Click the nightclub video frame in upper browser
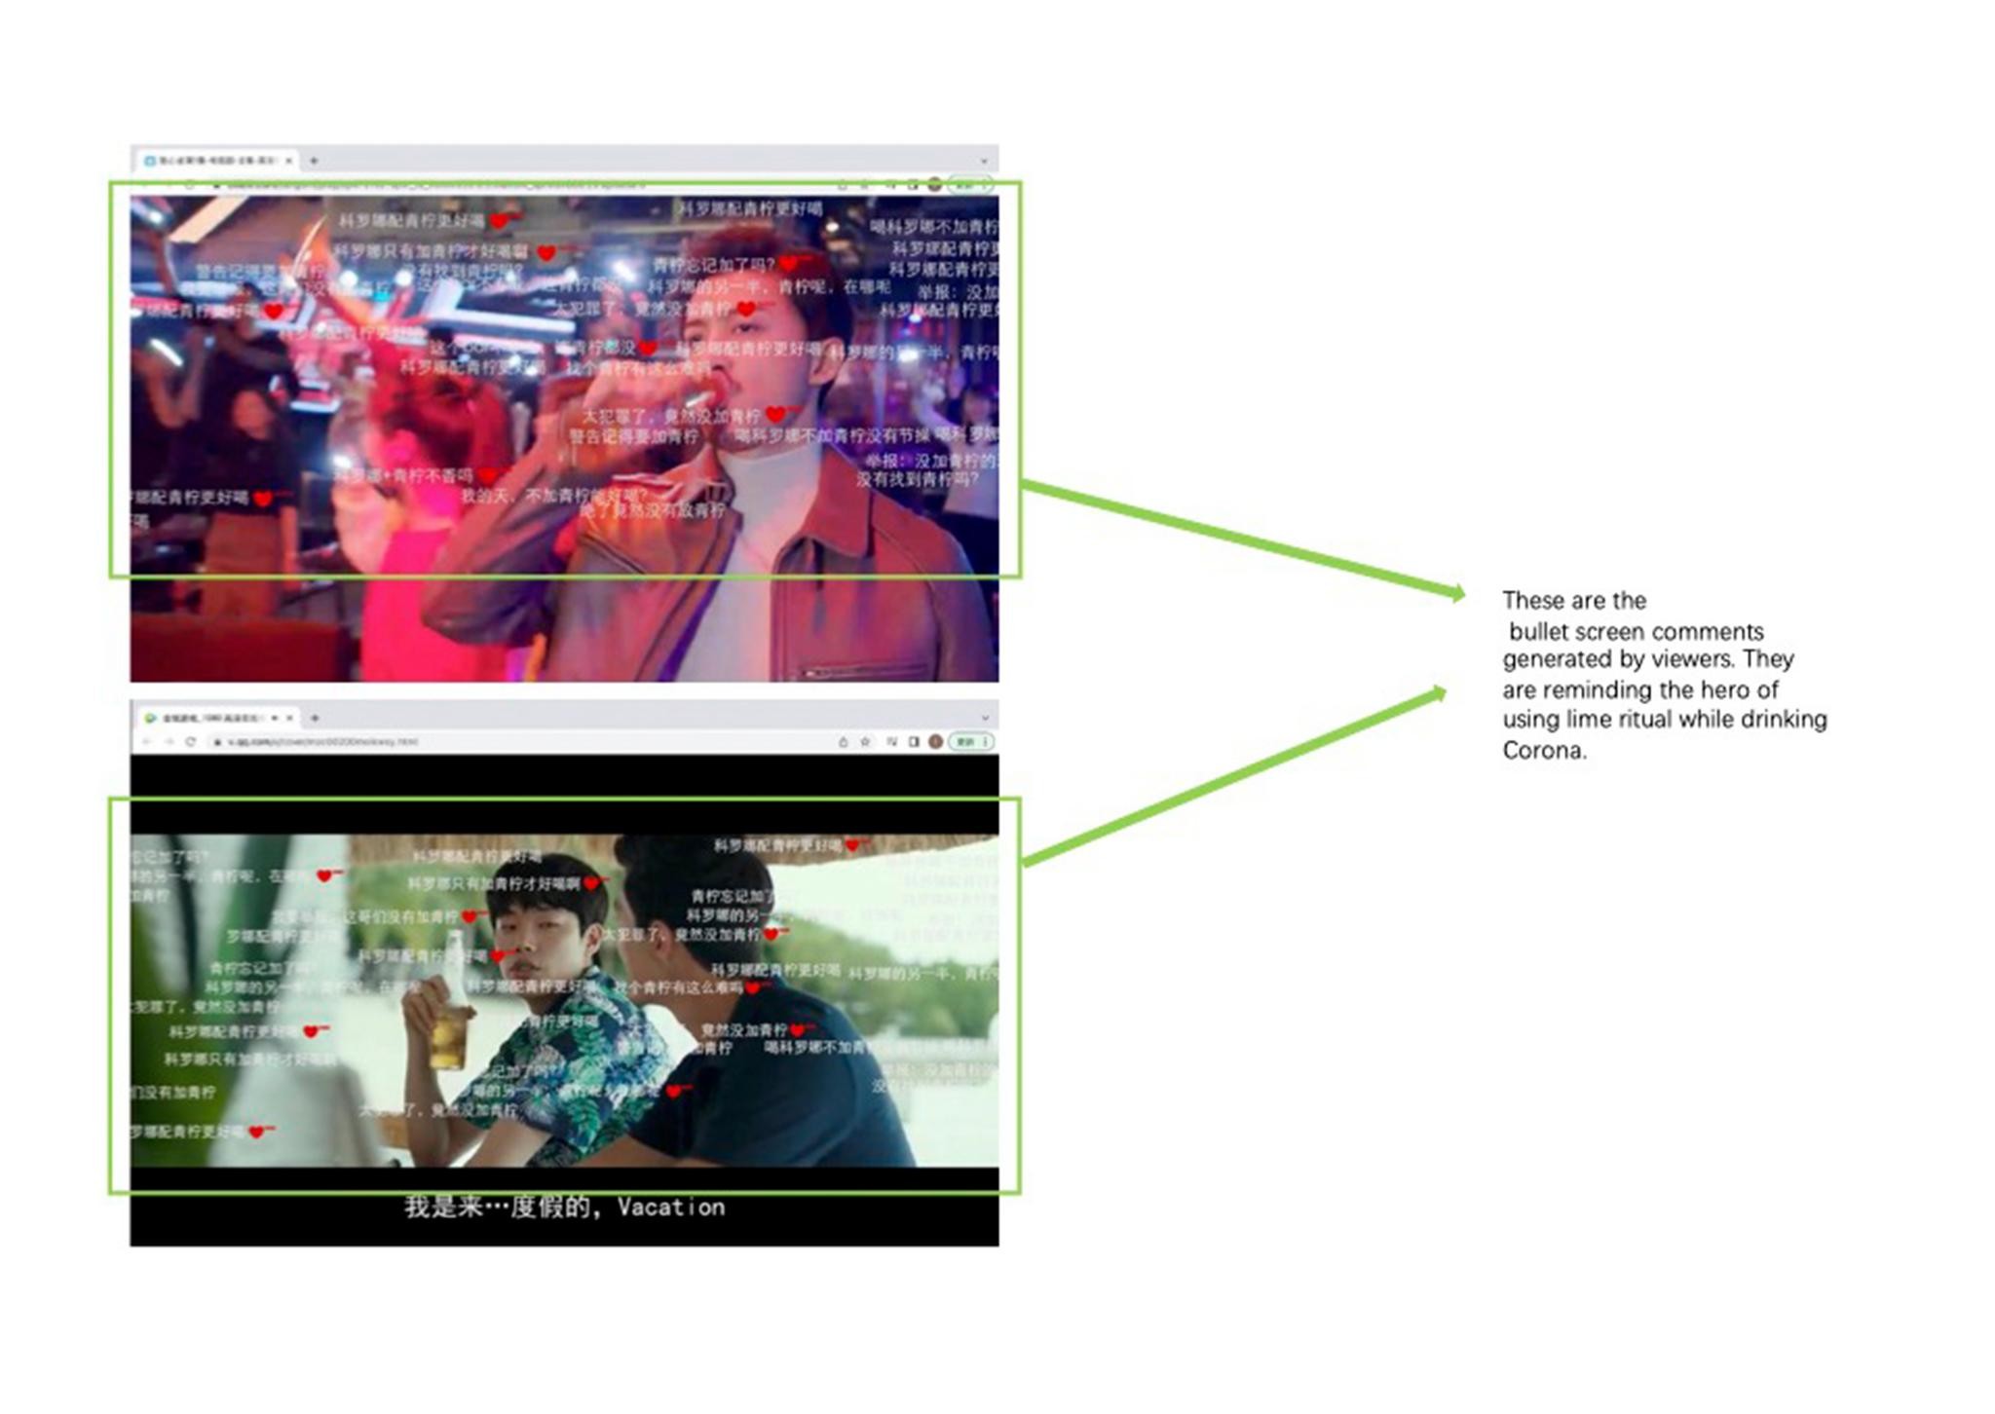 pos(564,438)
